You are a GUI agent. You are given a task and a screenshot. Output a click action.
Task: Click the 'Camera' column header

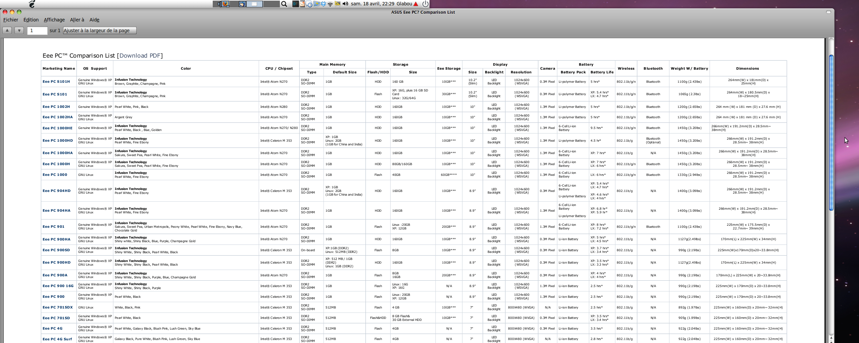pos(548,68)
